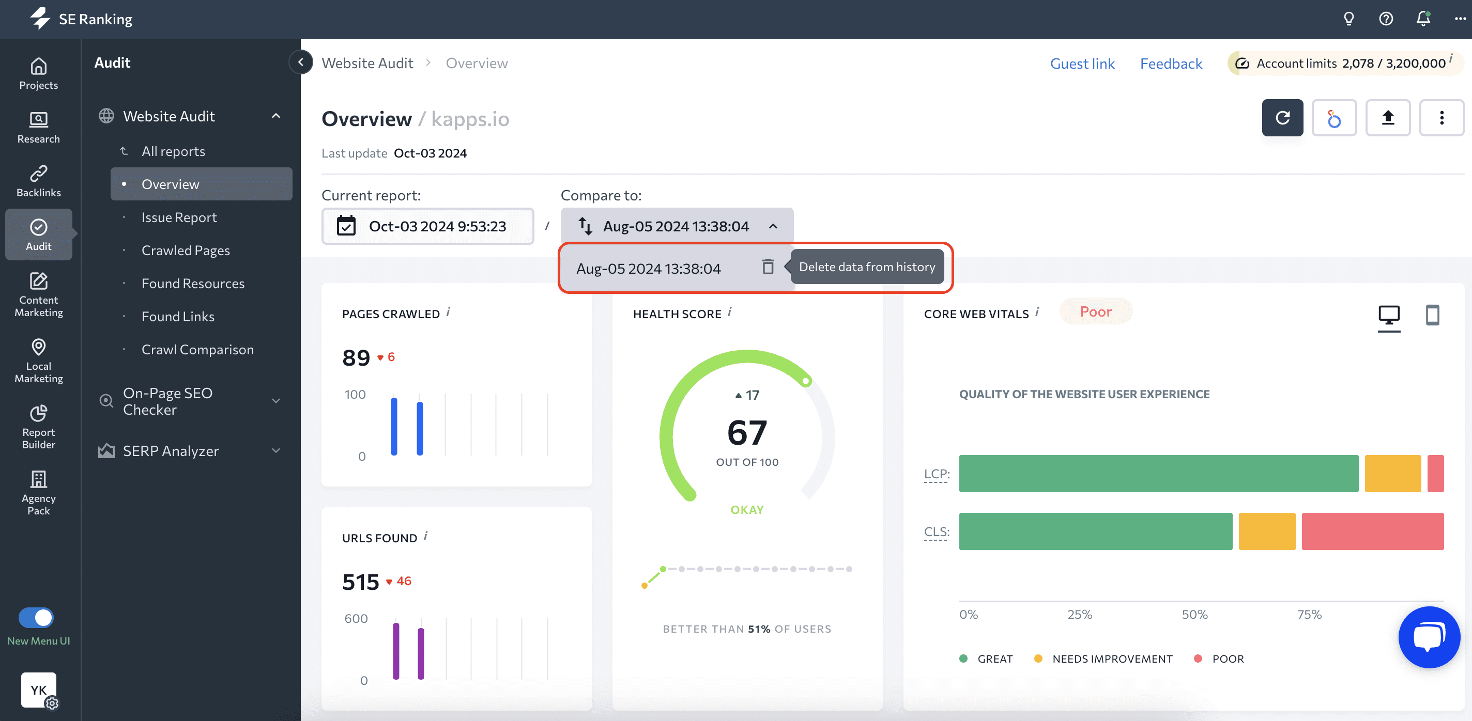Open Found Links
This screenshot has width=1472, height=721.
(x=178, y=316)
